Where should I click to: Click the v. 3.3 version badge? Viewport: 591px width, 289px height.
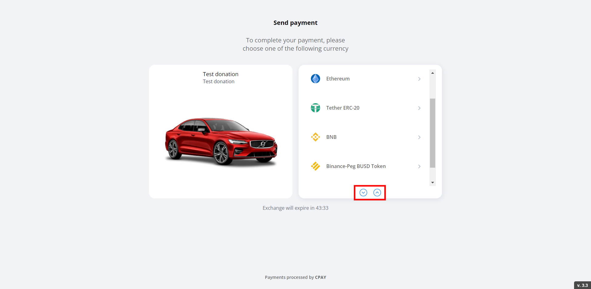tap(582, 285)
